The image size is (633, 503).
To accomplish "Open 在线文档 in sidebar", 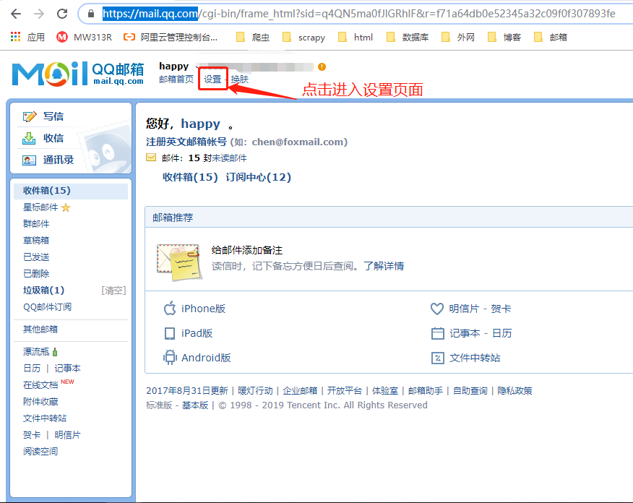I will coord(40,384).
